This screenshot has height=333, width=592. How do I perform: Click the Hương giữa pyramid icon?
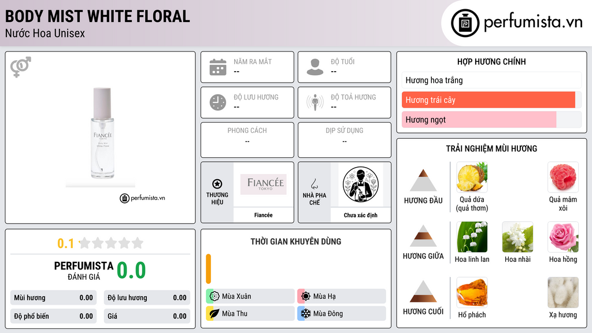pos(423,236)
